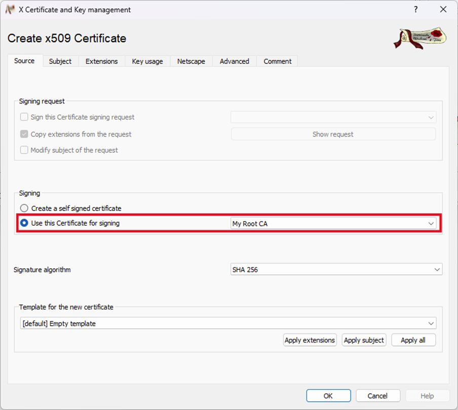Open the Comment tab
Screen dimensions: 458x410
pyautogui.click(x=277, y=61)
